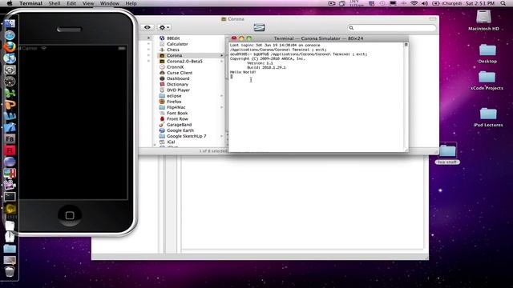Launch Safari from the Dock
Screen dimensions: 513x288
click(10, 35)
